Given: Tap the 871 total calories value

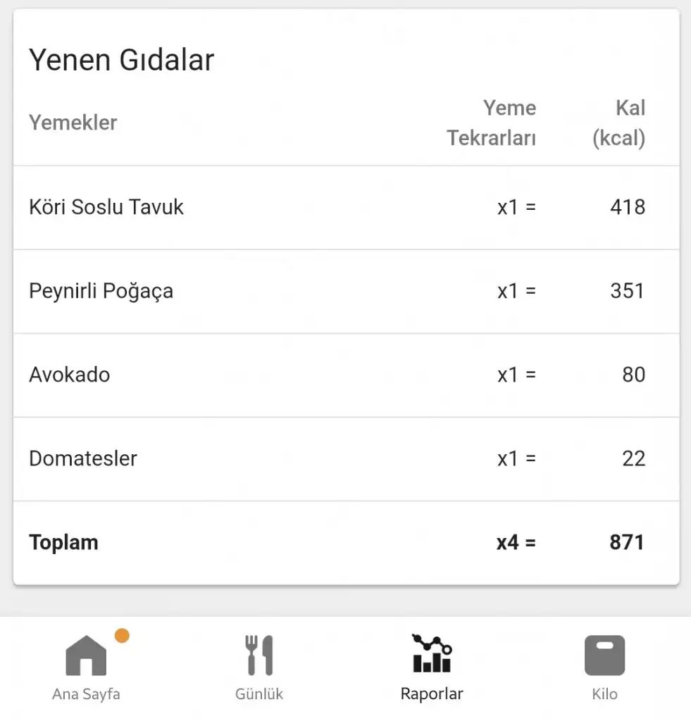Looking at the screenshot, I should pyautogui.click(x=627, y=543).
